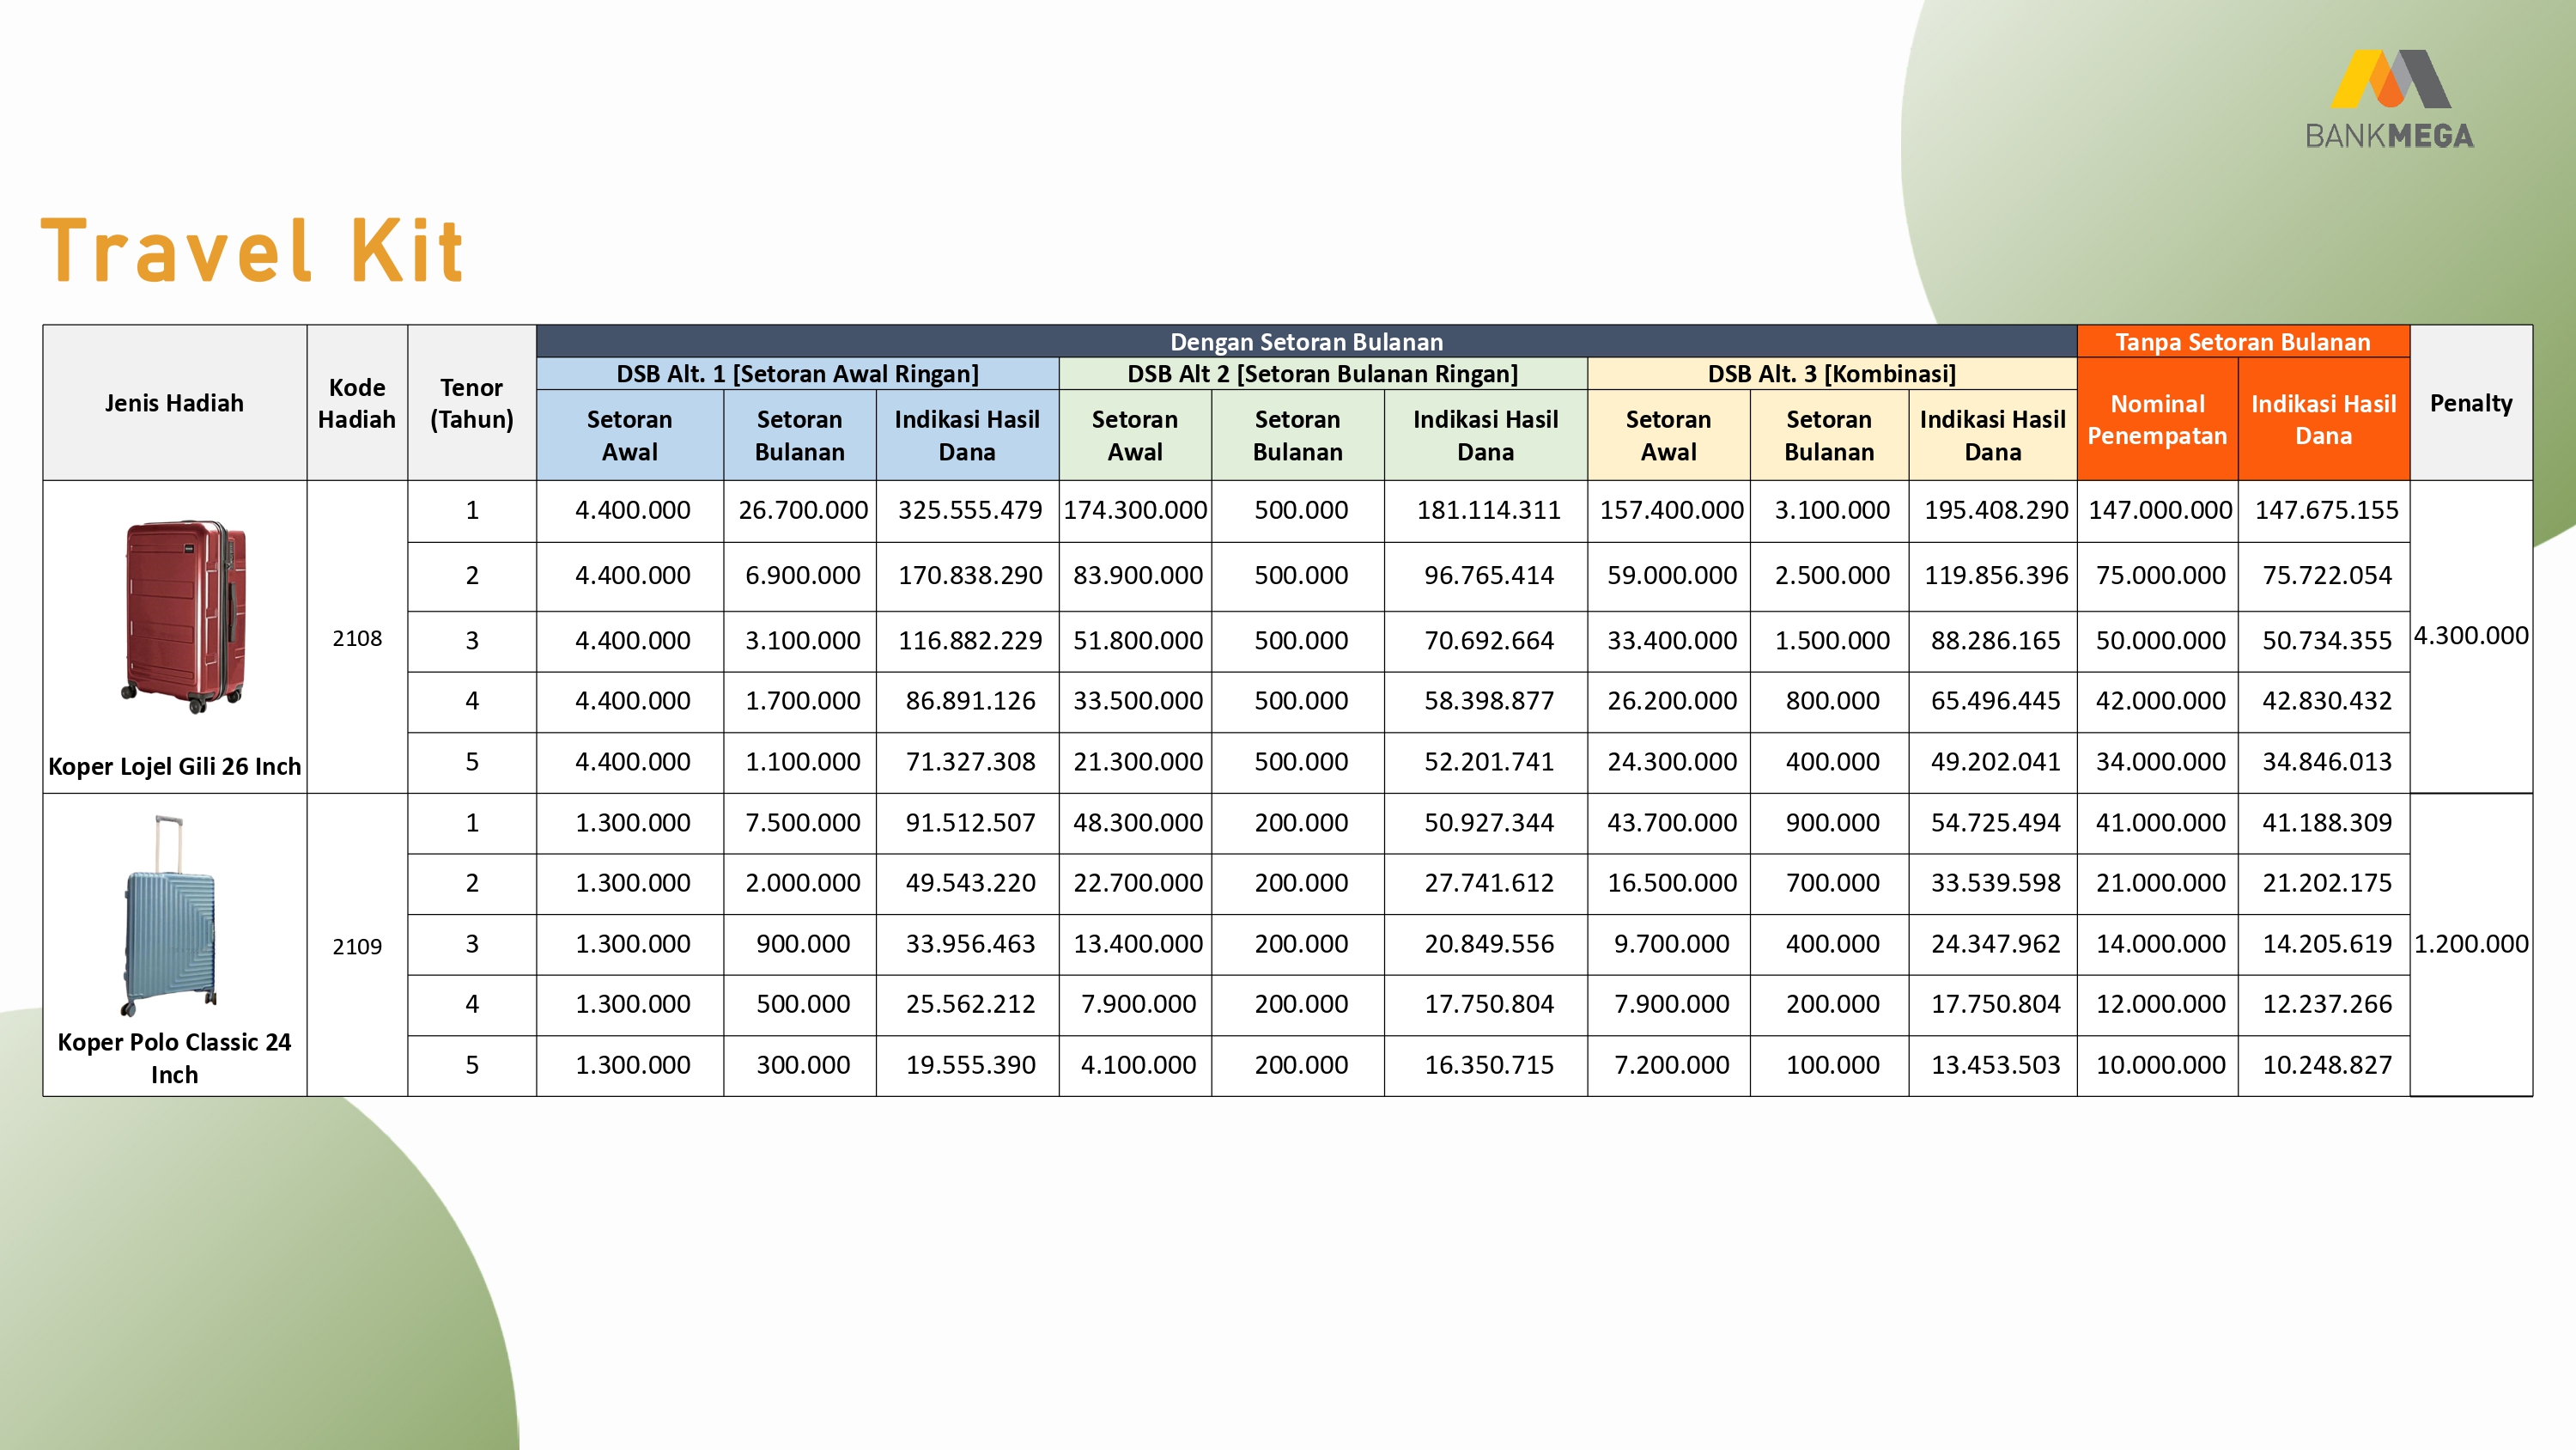2576x1450 pixels.
Task: Click the cell '181.114.311'
Action: click(1488, 510)
